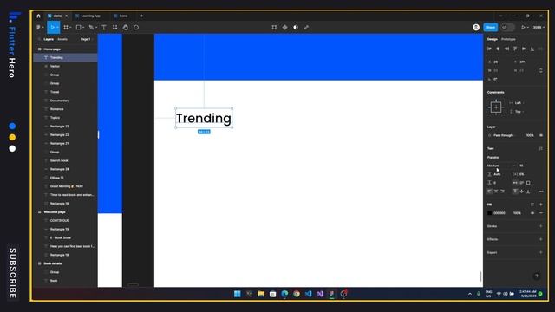
Task: Add a stroke with plus button
Action: 541,226
